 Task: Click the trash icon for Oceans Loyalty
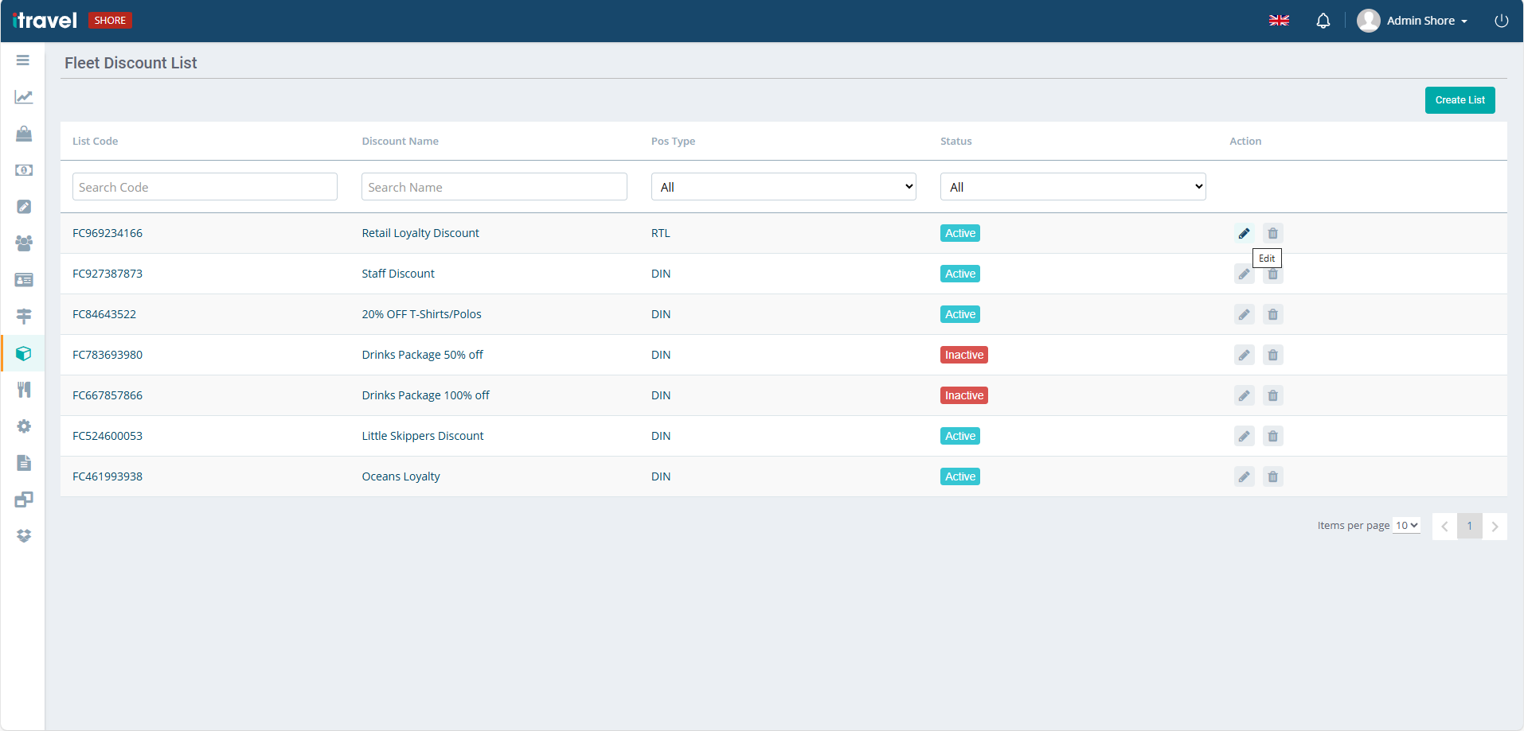coord(1272,476)
